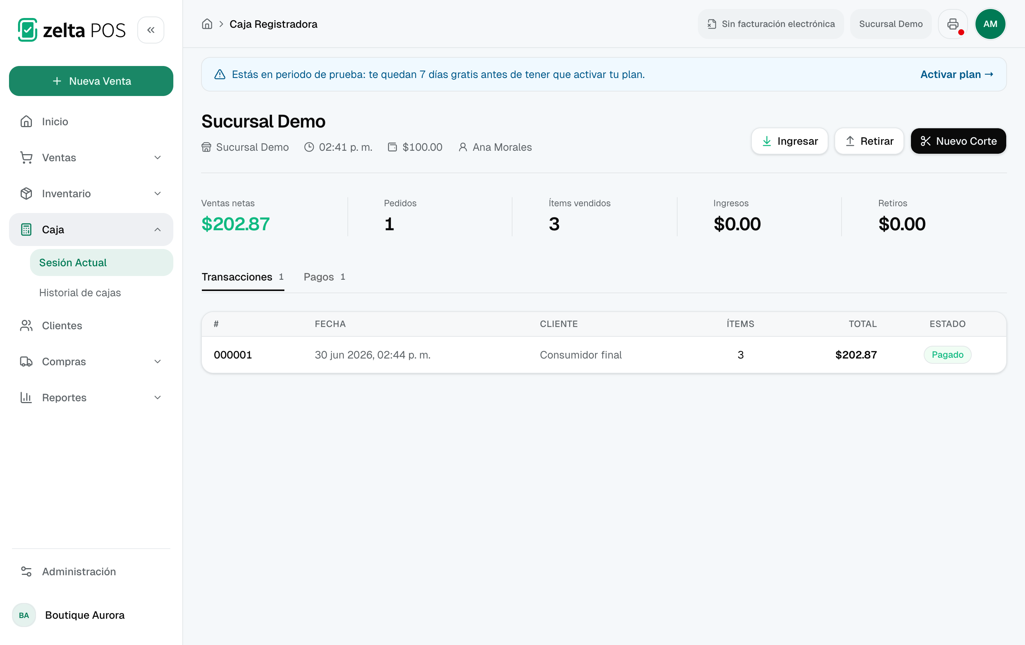Image resolution: width=1025 pixels, height=645 pixels.
Task: Click the Clientes people icon
Action: pyautogui.click(x=26, y=325)
